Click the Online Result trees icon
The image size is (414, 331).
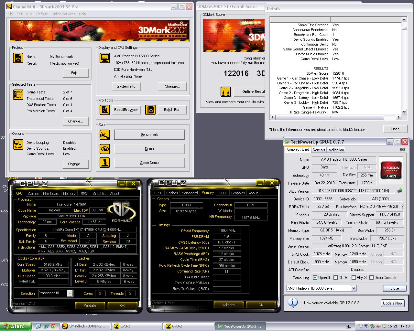226,92
